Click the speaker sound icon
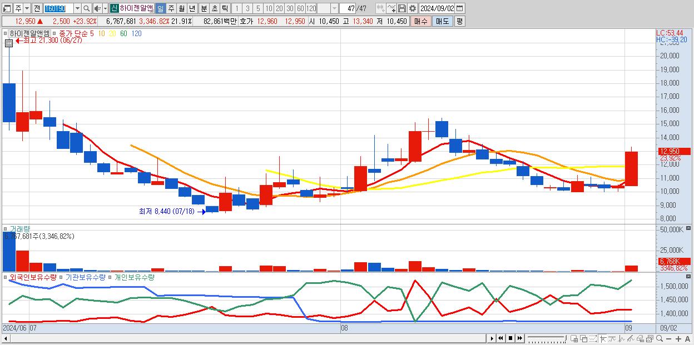 point(97,8)
